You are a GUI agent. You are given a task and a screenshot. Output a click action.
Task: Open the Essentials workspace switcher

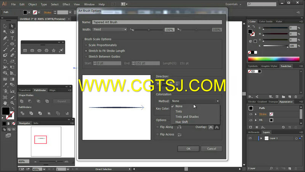[233, 4]
